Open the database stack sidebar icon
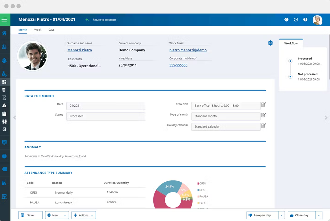 4,90
